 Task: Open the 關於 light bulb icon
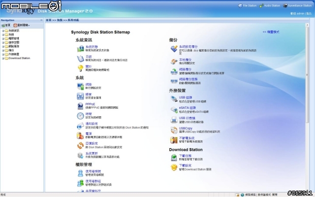(x=81, y=68)
